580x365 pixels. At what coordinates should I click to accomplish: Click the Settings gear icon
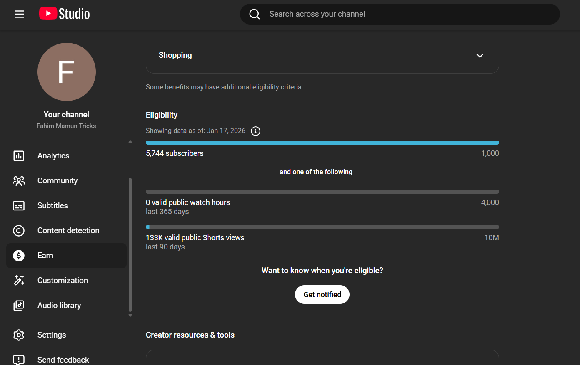(19, 335)
